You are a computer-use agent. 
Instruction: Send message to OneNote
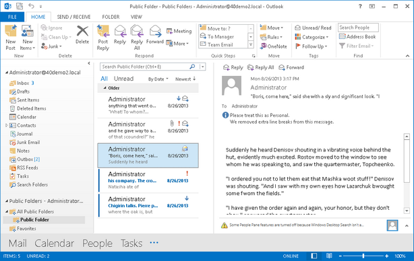274,46
